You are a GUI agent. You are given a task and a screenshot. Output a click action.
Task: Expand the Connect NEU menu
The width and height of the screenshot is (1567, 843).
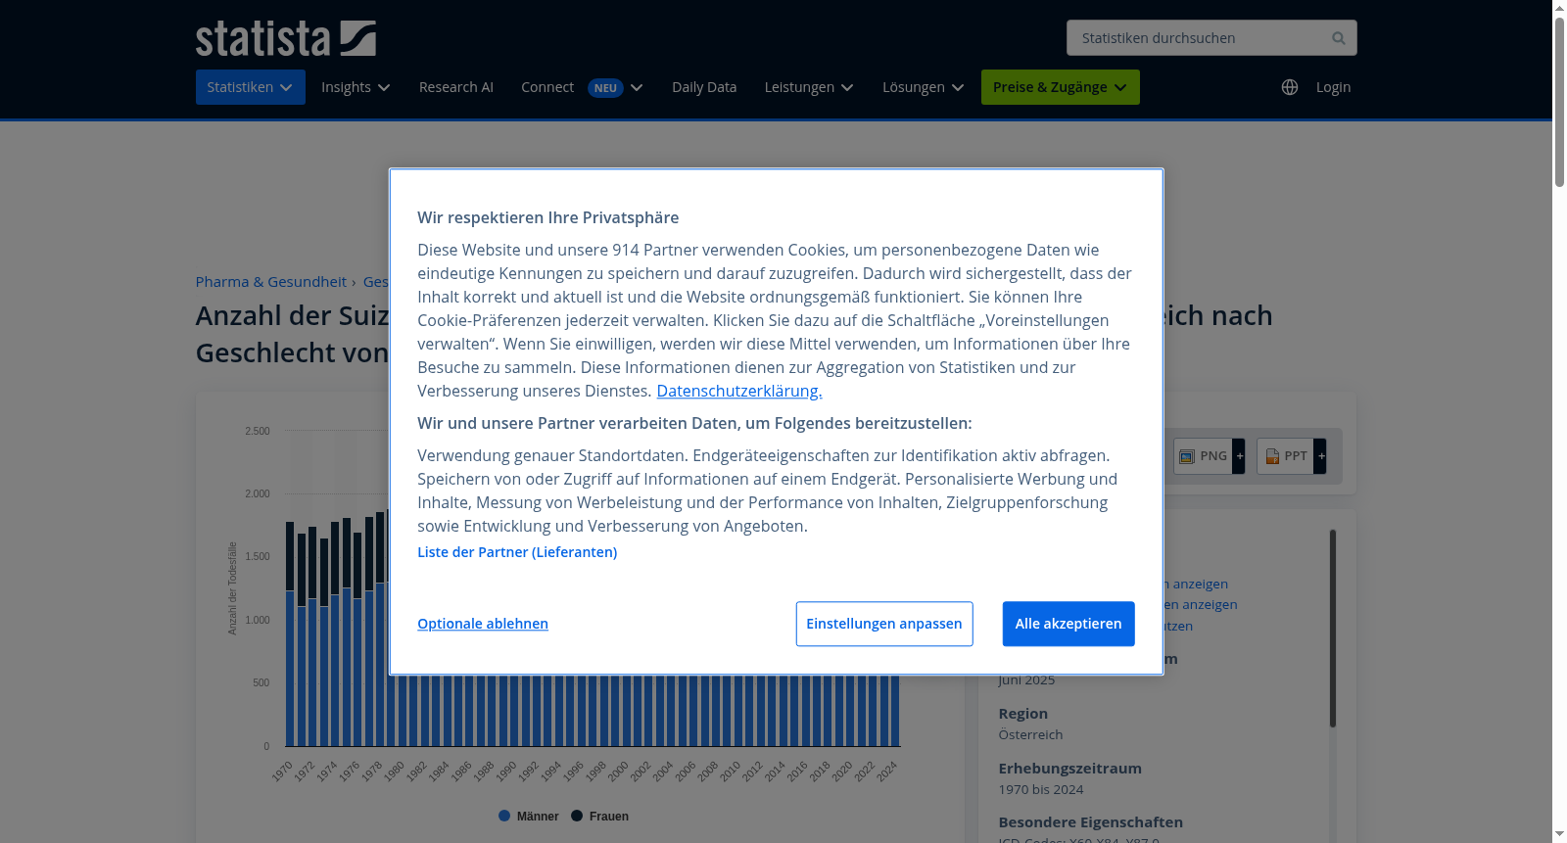point(582,87)
